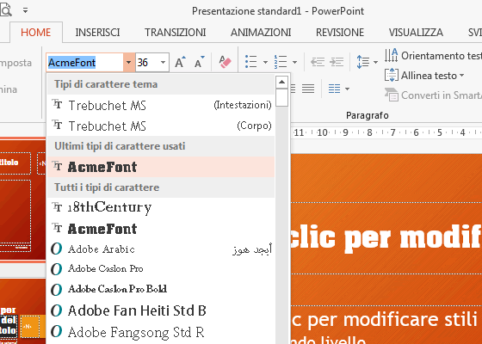The height and width of the screenshot is (344, 482).
Task: Click the Decrease Font Size icon
Action: point(199,62)
